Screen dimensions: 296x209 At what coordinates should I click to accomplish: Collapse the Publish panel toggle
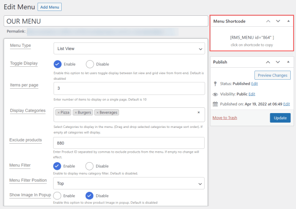pyautogui.click(x=288, y=62)
